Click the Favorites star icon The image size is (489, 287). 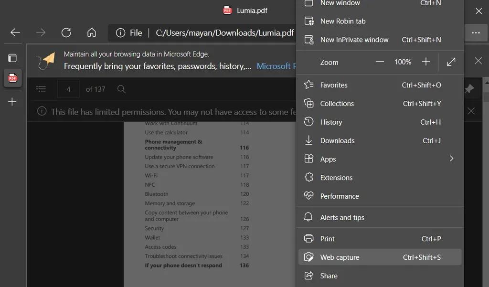pyautogui.click(x=309, y=85)
